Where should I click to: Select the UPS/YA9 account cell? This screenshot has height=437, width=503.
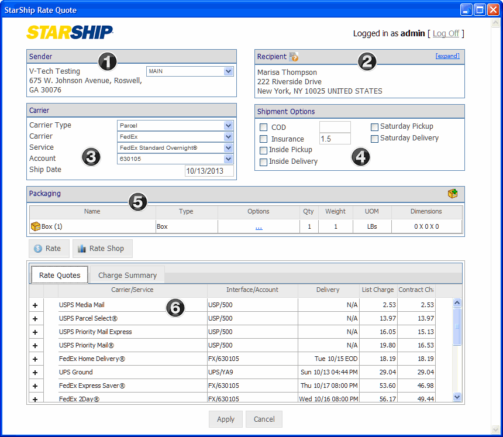coord(253,372)
